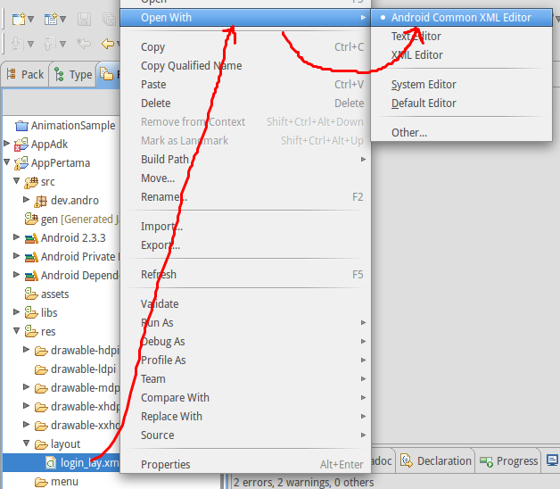This screenshot has height=489, width=560.
Task: Expand the libs folder
Action: [16, 311]
